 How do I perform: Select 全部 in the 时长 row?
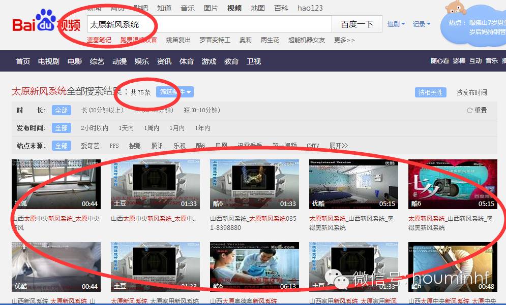click(62, 110)
